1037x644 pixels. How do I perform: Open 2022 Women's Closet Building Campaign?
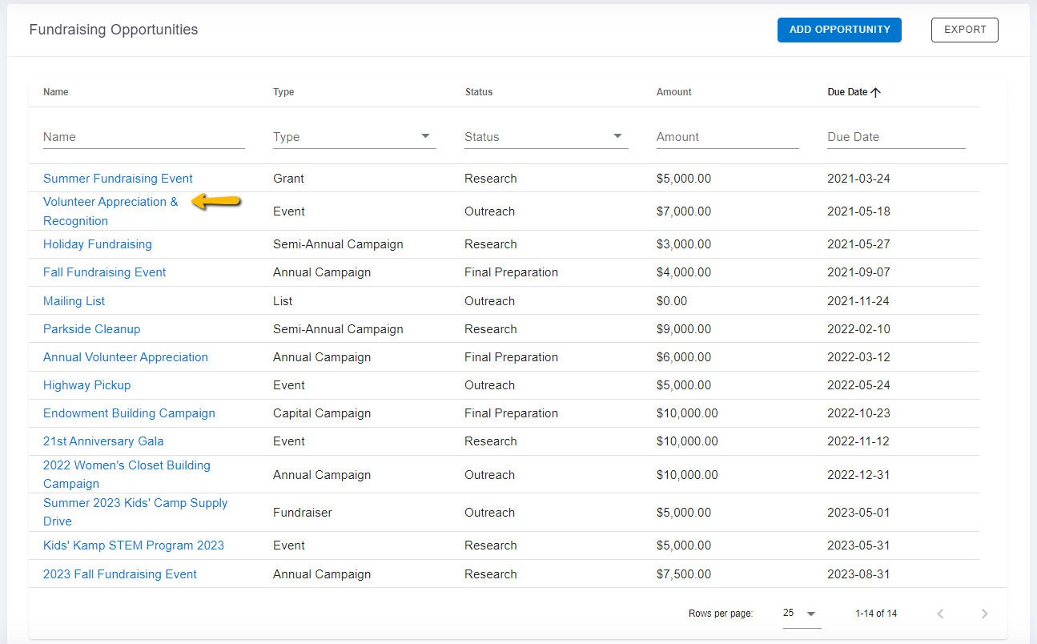[127, 474]
